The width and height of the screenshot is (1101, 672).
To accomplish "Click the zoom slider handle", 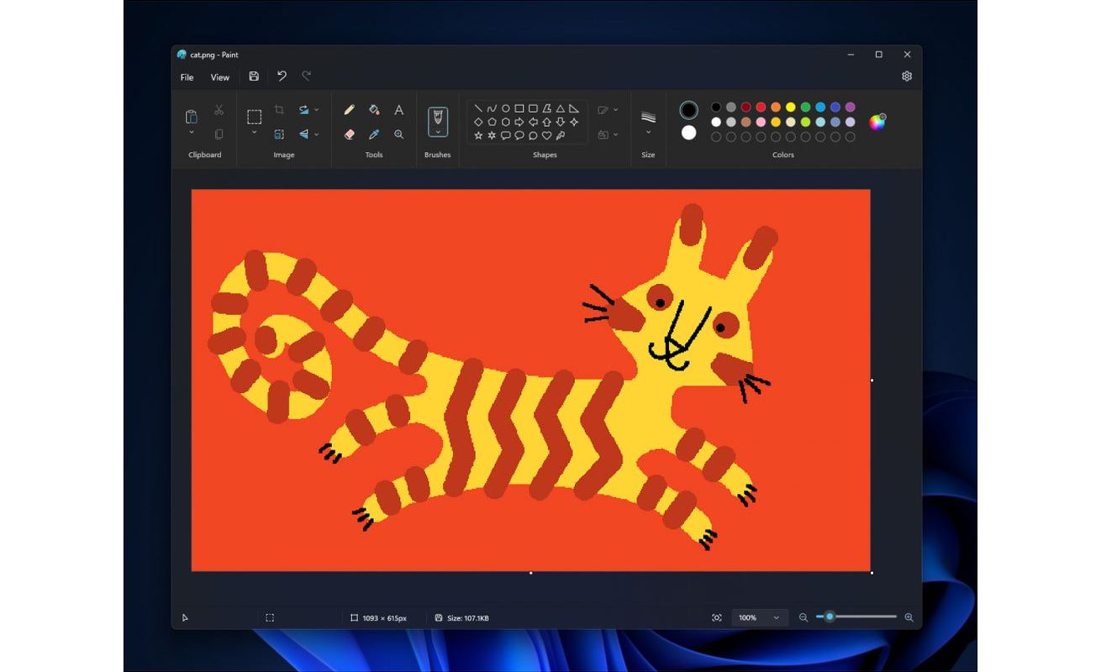I will tap(830, 617).
